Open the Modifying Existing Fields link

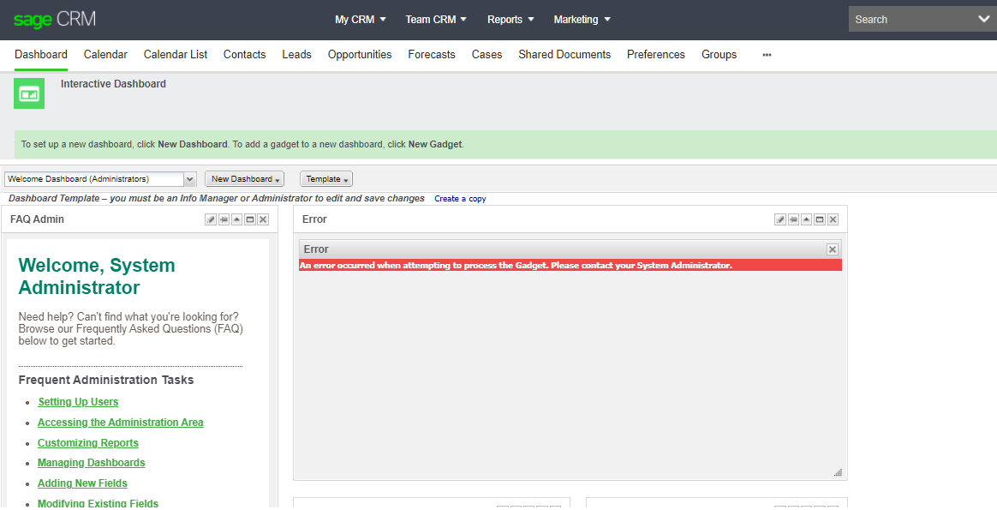(x=98, y=504)
